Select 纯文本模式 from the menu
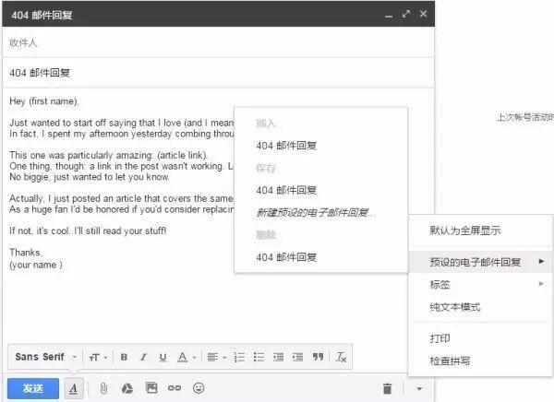This screenshot has height=402, width=554. click(455, 307)
